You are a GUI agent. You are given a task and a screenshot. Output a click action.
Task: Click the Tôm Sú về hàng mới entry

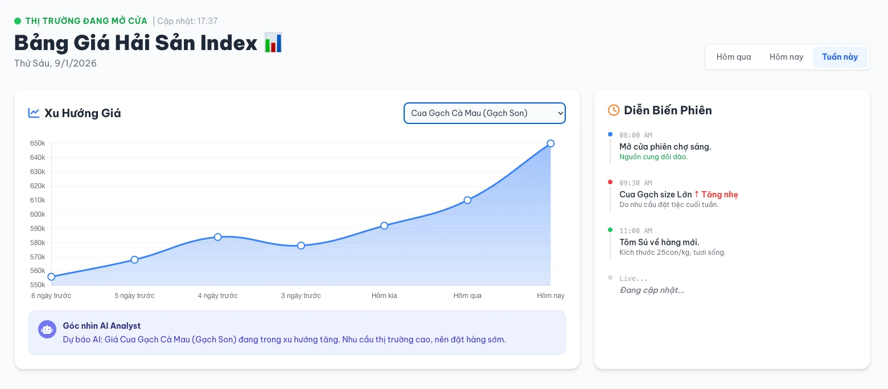click(x=659, y=242)
